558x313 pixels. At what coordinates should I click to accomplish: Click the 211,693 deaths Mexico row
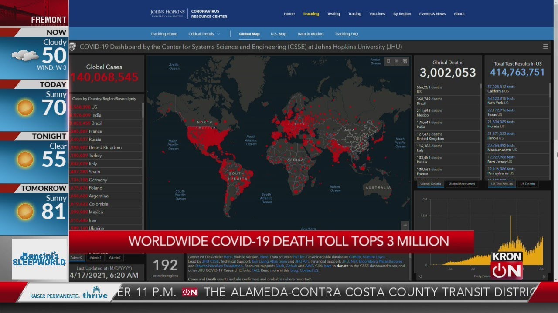tap(447, 113)
